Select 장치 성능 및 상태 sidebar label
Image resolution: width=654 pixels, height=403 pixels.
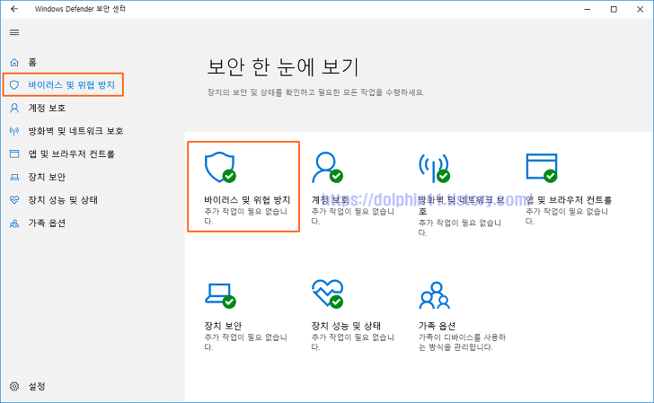click(x=63, y=200)
